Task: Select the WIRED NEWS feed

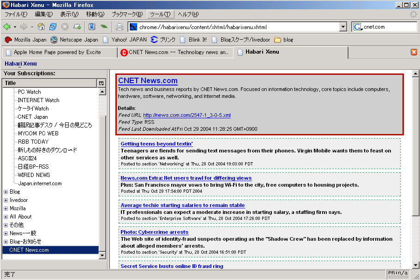Action: coord(34,175)
